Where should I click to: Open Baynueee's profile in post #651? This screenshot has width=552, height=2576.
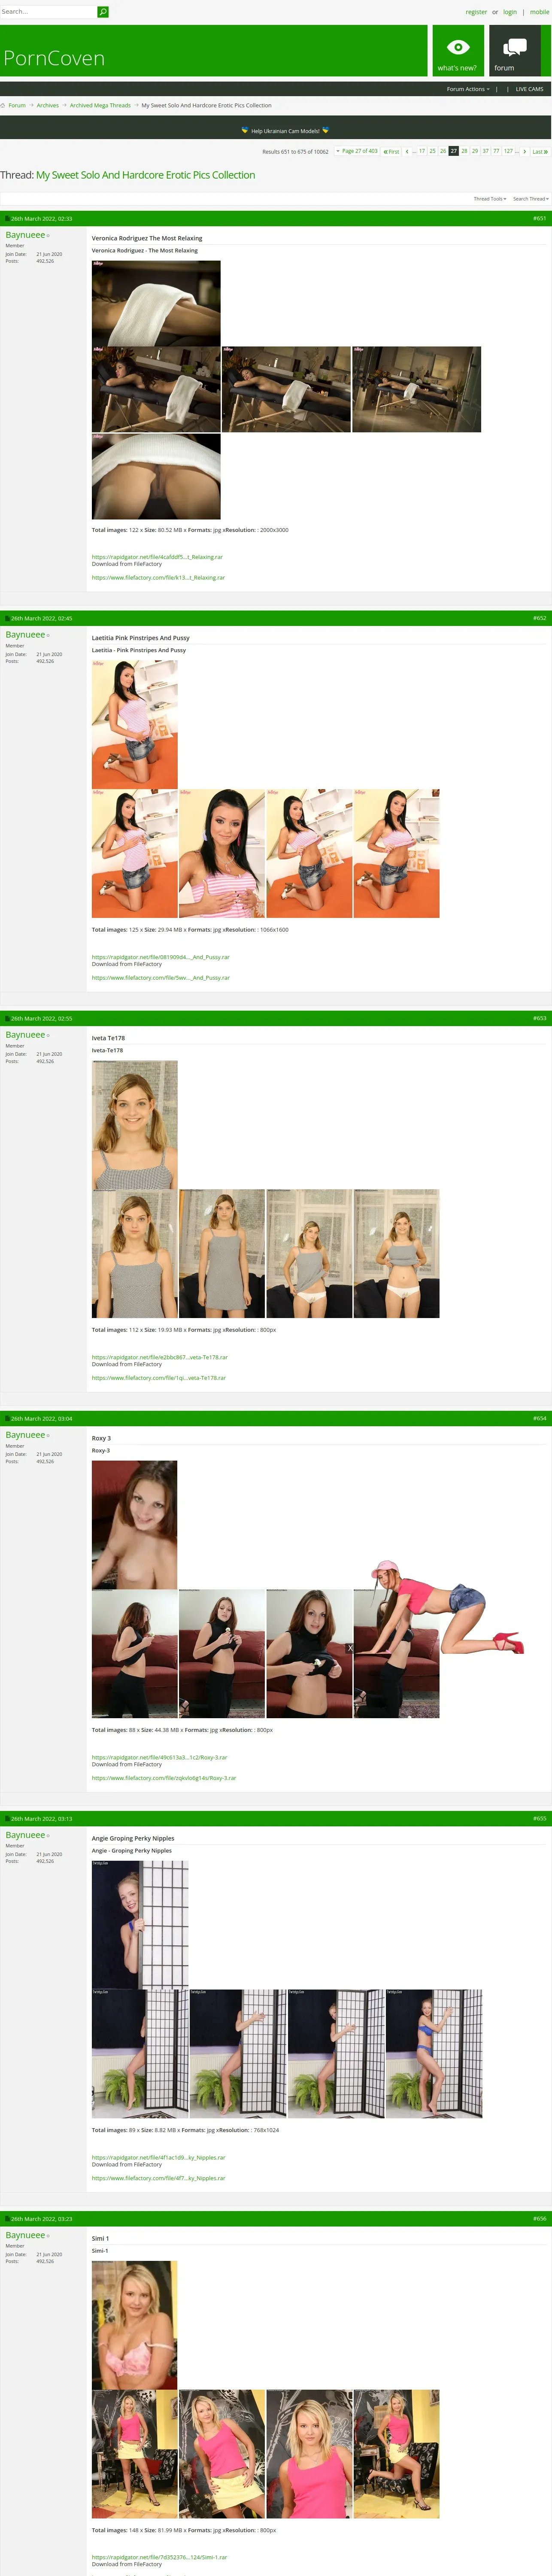pyautogui.click(x=25, y=235)
